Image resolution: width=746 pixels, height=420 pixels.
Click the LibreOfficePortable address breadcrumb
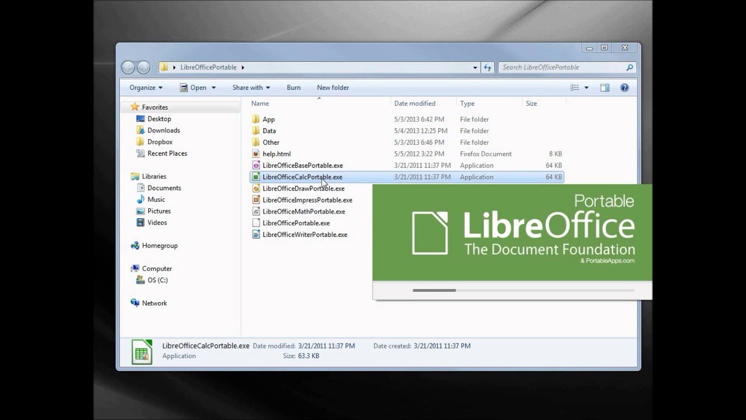point(209,67)
